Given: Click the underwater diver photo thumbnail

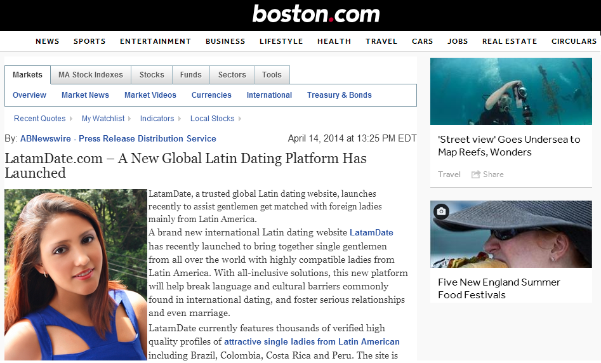Looking at the screenshot, I should [x=511, y=91].
